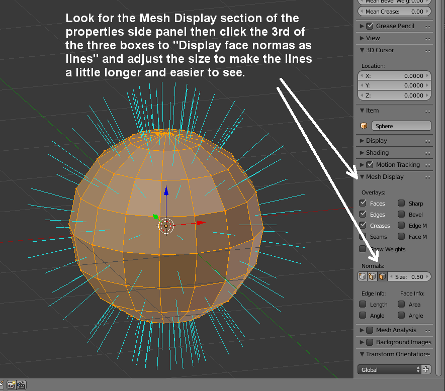Image resolution: width=445 pixels, height=391 pixels.
Task: Click the Mean Crease value slider
Action: coord(395,12)
